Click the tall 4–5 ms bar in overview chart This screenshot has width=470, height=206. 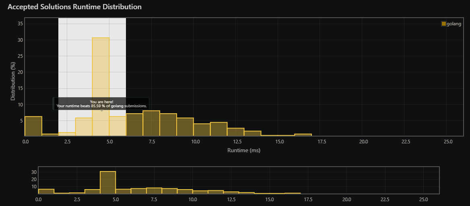click(x=107, y=182)
